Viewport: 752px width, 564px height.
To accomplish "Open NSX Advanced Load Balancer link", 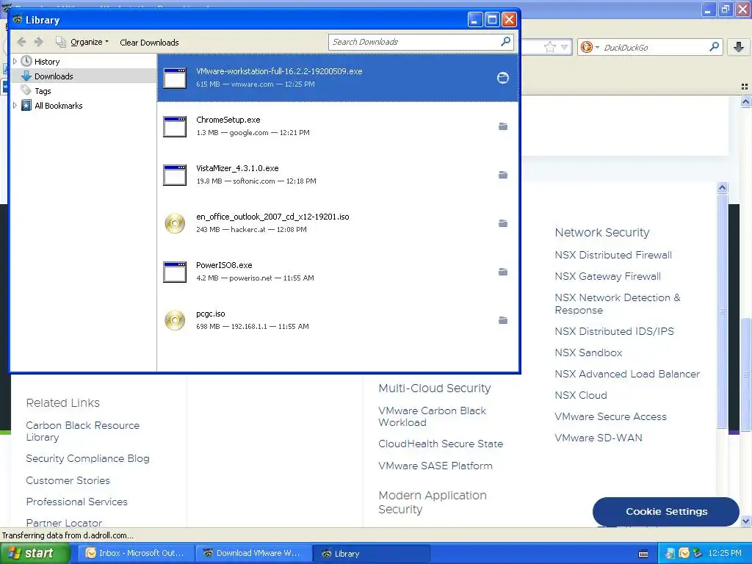I will [627, 374].
